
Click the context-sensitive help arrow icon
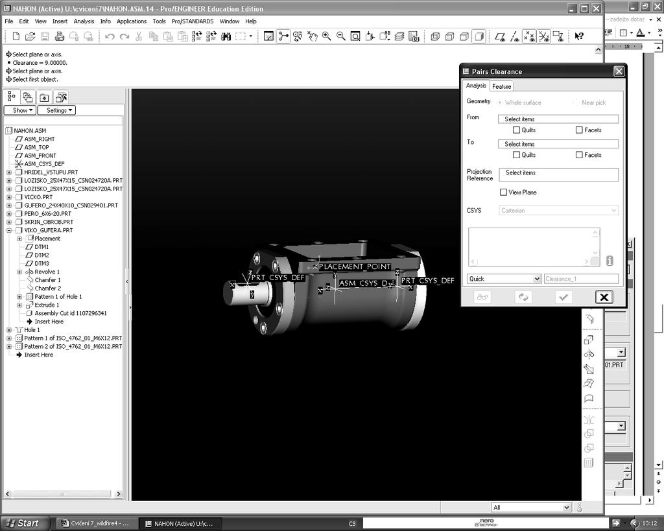pyautogui.click(x=579, y=36)
